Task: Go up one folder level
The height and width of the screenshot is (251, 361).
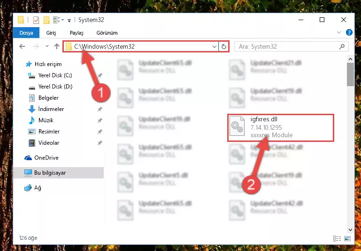Action: [x=57, y=46]
